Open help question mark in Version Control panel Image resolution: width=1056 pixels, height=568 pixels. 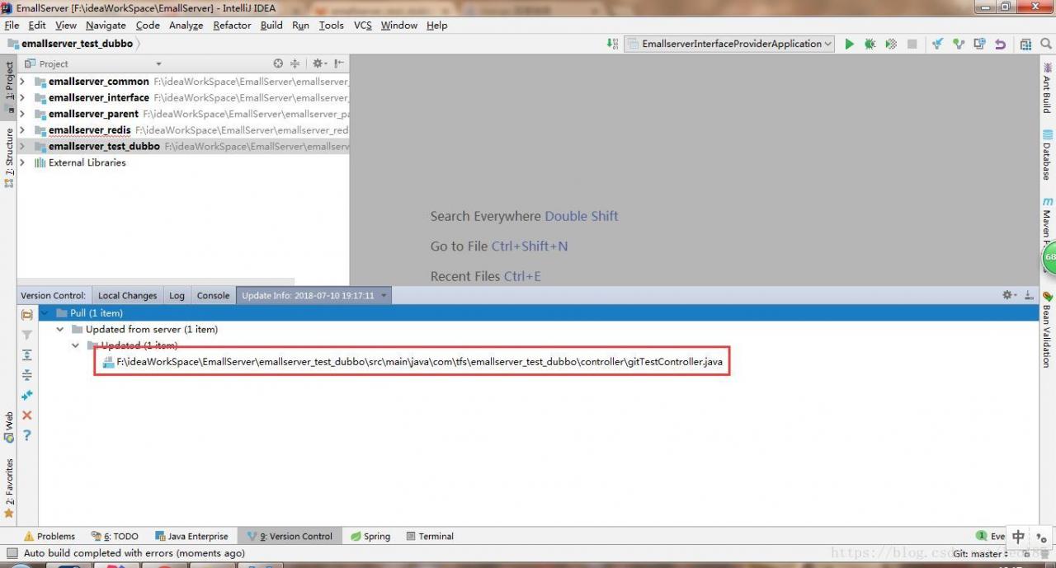point(26,434)
